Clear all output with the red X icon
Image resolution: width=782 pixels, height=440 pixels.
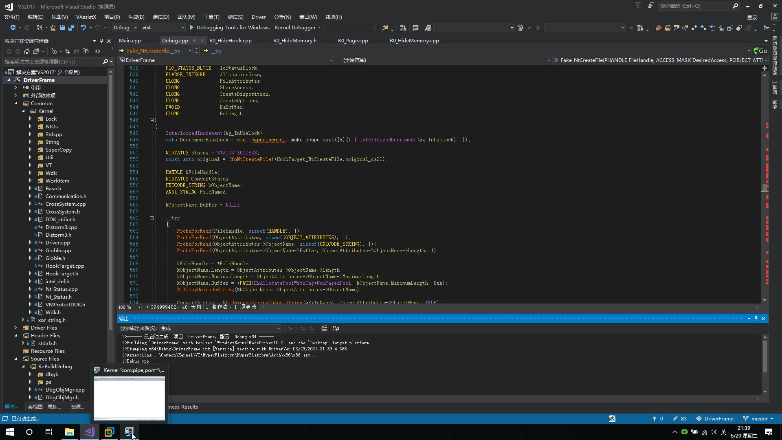point(324,328)
